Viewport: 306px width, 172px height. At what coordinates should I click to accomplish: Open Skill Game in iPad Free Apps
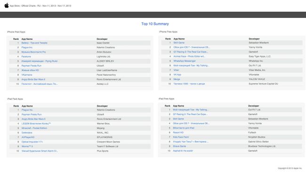click(x=178, y=119)
